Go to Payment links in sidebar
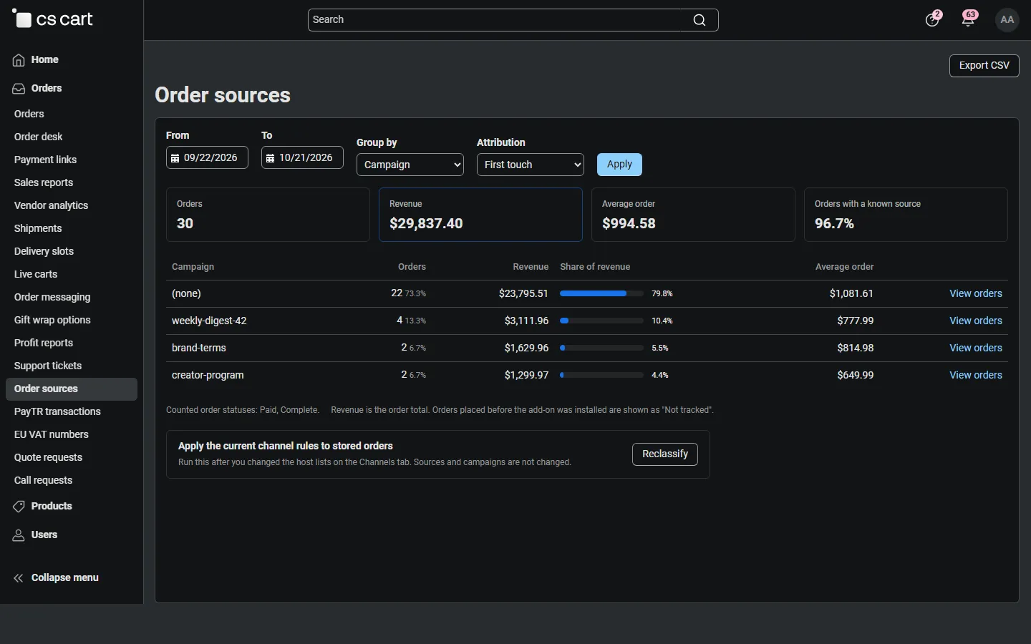Image resolution: width=1031 pixels, height=644 pixels. coord(45,160)
